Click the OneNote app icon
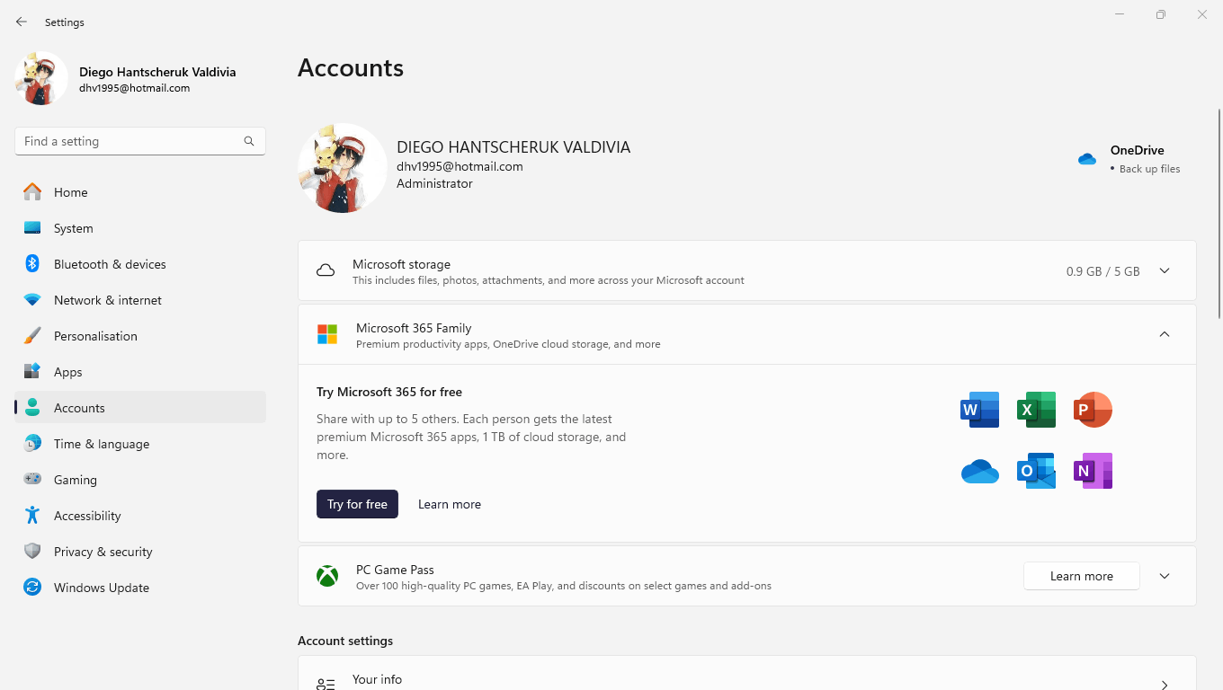This screenshot has height=690, width=1223. 1093,471
